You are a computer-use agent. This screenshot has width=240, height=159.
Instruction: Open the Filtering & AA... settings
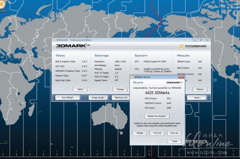pos(121,97)
